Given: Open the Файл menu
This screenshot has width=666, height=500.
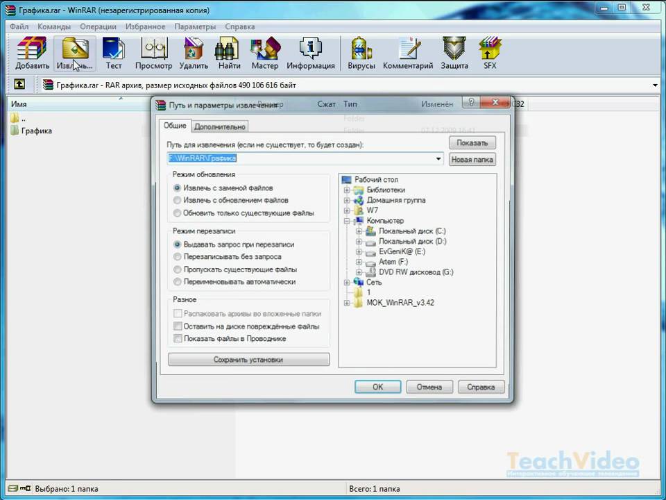Looking at the screenshot, I should point(19,26).
